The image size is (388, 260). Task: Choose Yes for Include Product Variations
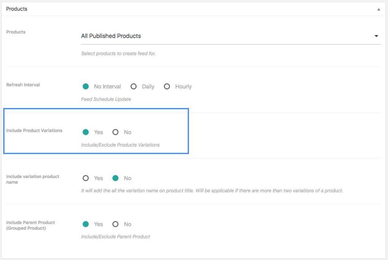point(86,132)
